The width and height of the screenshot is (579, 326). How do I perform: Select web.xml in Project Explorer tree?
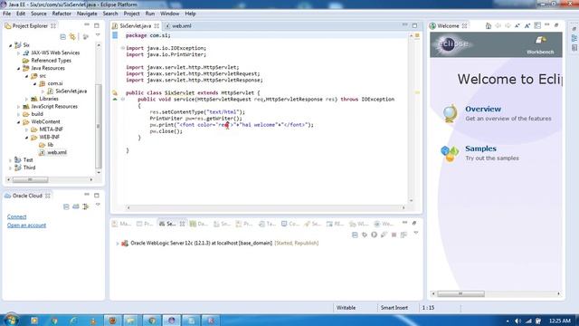pyautogui.click(x=52, y=152)
